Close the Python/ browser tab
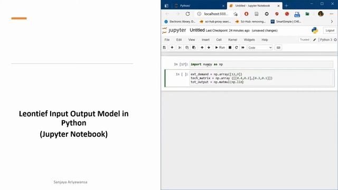The width and height of the screenshot is (338, 190). pyautogui.click(x=223, y=6)
